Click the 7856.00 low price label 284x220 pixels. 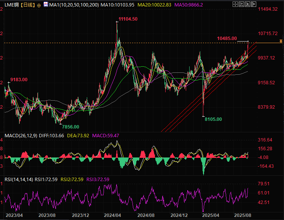(71, 127)
